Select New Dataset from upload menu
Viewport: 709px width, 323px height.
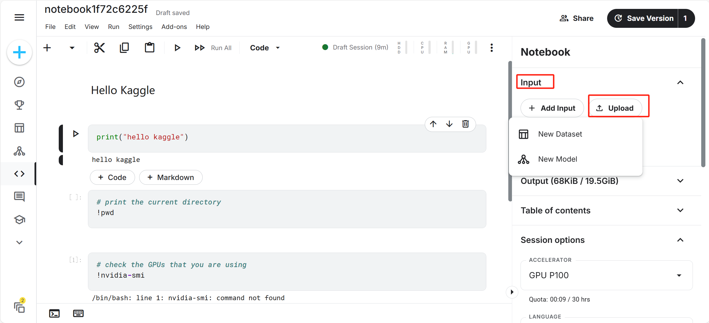560,134
